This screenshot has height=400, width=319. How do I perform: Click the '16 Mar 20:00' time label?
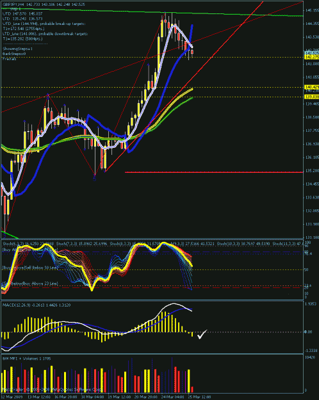(x=65, y=397)
